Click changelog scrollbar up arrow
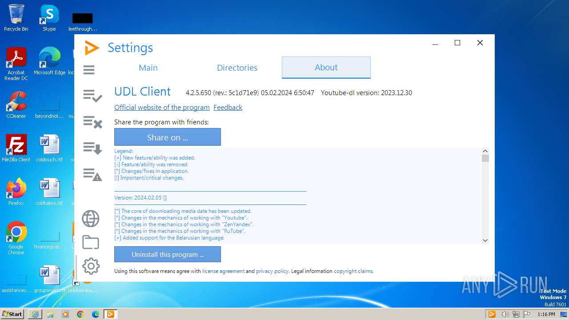 485,151
